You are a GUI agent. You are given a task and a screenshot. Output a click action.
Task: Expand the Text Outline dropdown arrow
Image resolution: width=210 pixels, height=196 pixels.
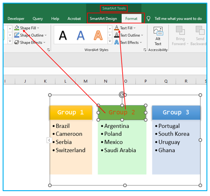[x=142, y=35]
